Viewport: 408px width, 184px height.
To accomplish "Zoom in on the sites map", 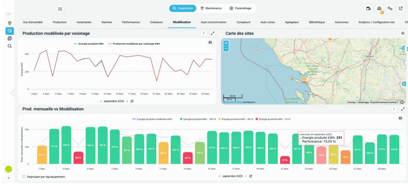I will tap(226, 43).
